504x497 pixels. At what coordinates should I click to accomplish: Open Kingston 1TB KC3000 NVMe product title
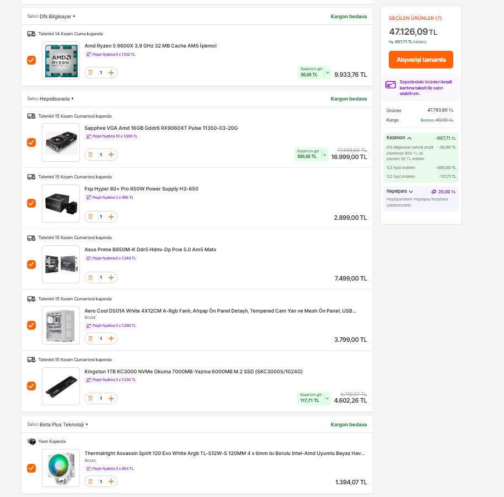pos(194,372)
